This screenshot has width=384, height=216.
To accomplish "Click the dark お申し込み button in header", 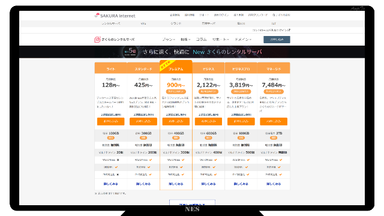I will tap(277, 40).
